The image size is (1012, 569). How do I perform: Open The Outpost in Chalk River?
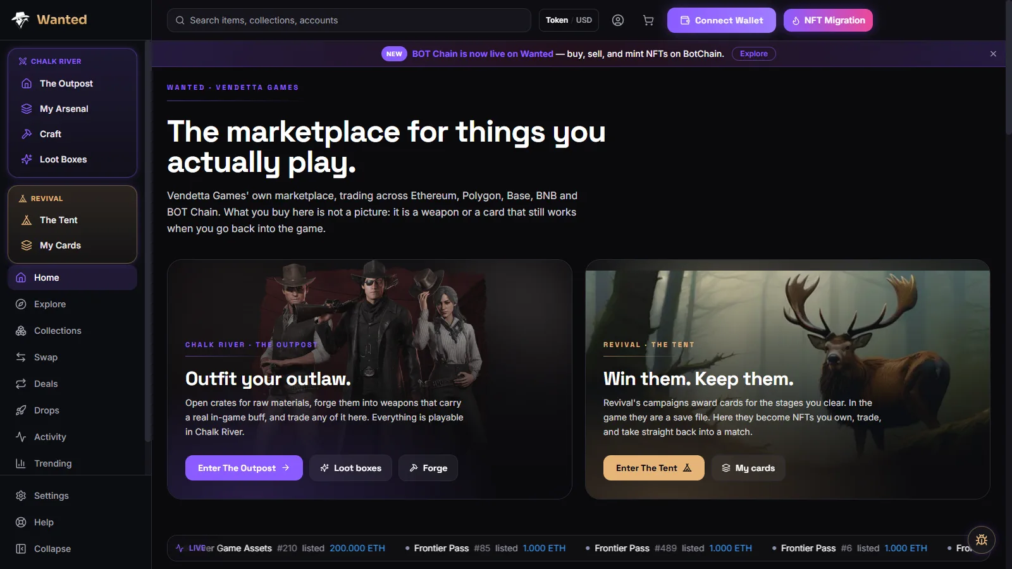tap(72, 83)
